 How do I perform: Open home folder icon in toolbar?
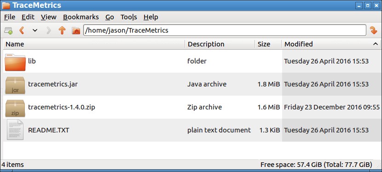tap(76, 31)
